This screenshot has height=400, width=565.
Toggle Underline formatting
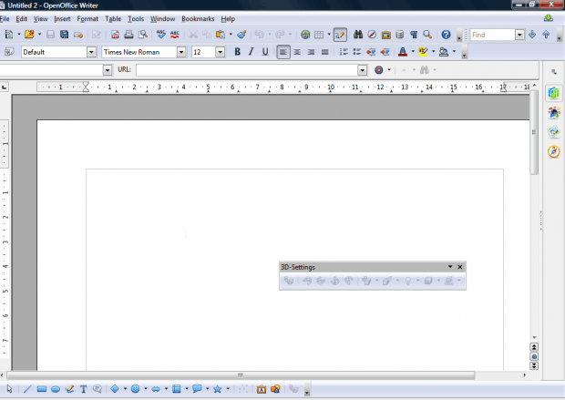(x=265, y=52)
